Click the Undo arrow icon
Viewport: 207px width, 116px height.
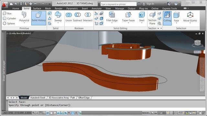36,4
